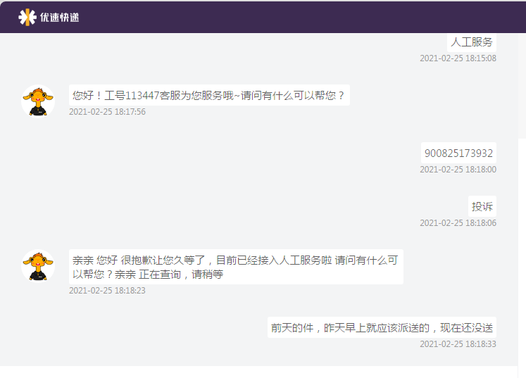
Task: Click timestamp 2021-02-25 18:18:00
Action: (x=458, y=170)
